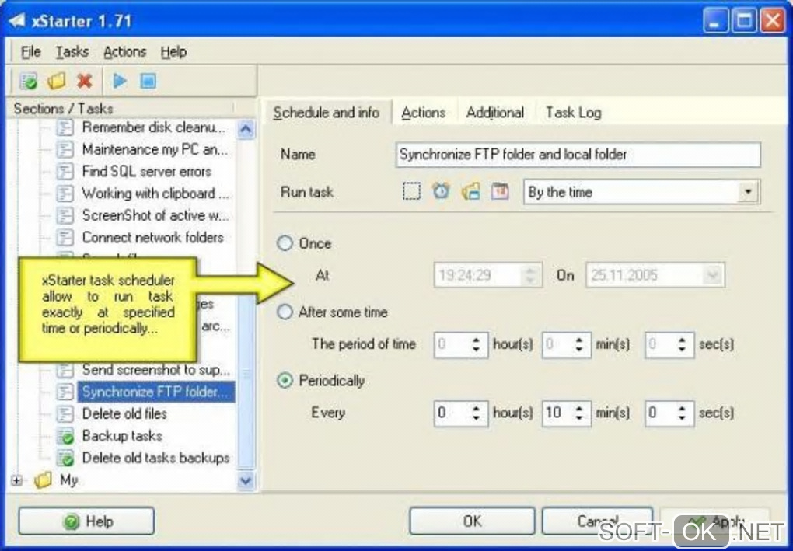Image resolution: width=793 pixels, height=551 pixels.
Task: Switch to the Additional tab
Action: 495,113
